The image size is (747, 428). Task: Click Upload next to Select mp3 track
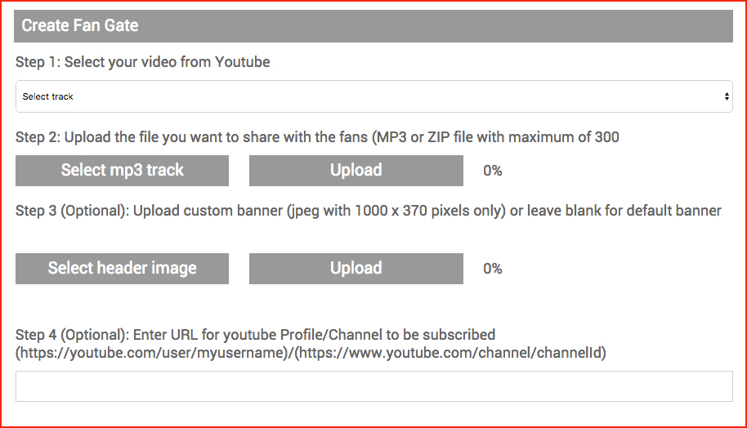(356, 170)
